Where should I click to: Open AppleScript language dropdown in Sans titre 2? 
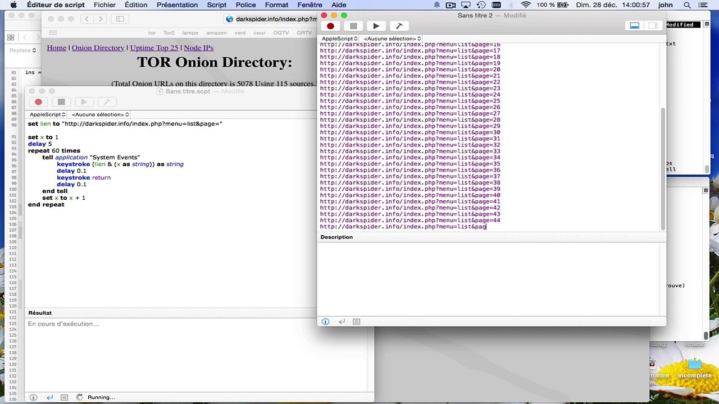(x=340, y=39)
